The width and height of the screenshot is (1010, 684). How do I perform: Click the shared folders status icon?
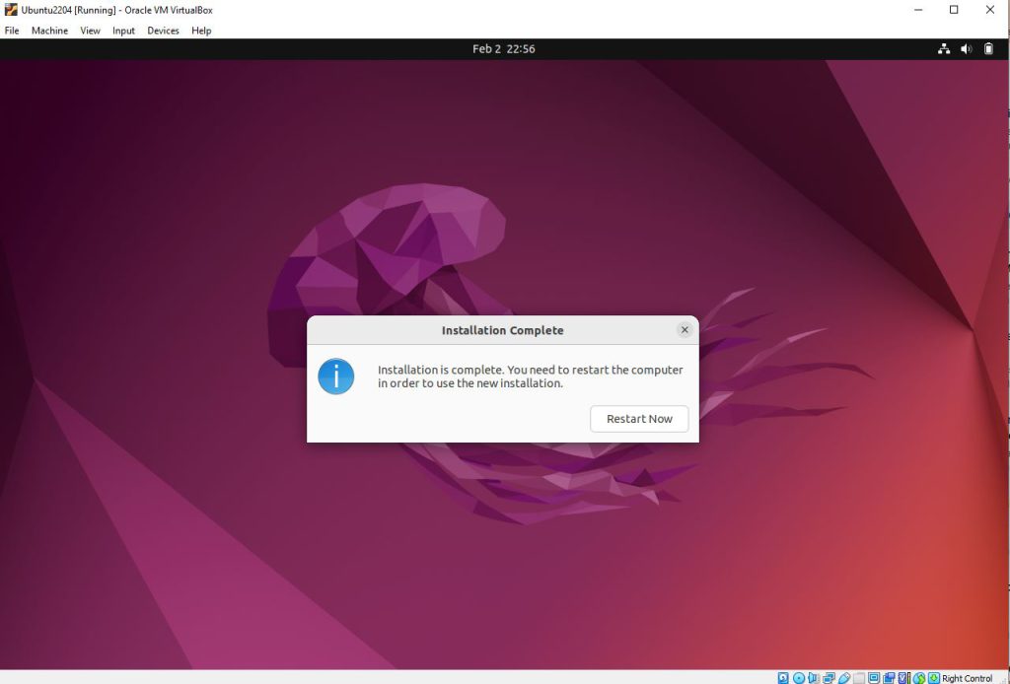pyautogui.click(x=859, y=678)
